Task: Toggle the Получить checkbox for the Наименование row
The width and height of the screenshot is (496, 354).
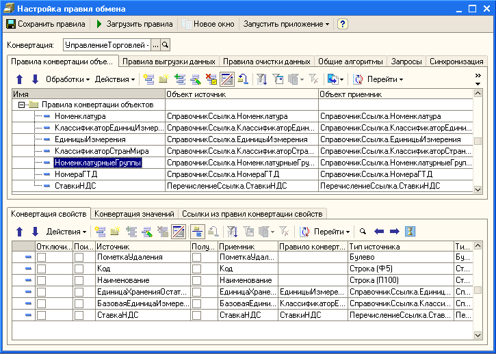Action: (197, 281)
